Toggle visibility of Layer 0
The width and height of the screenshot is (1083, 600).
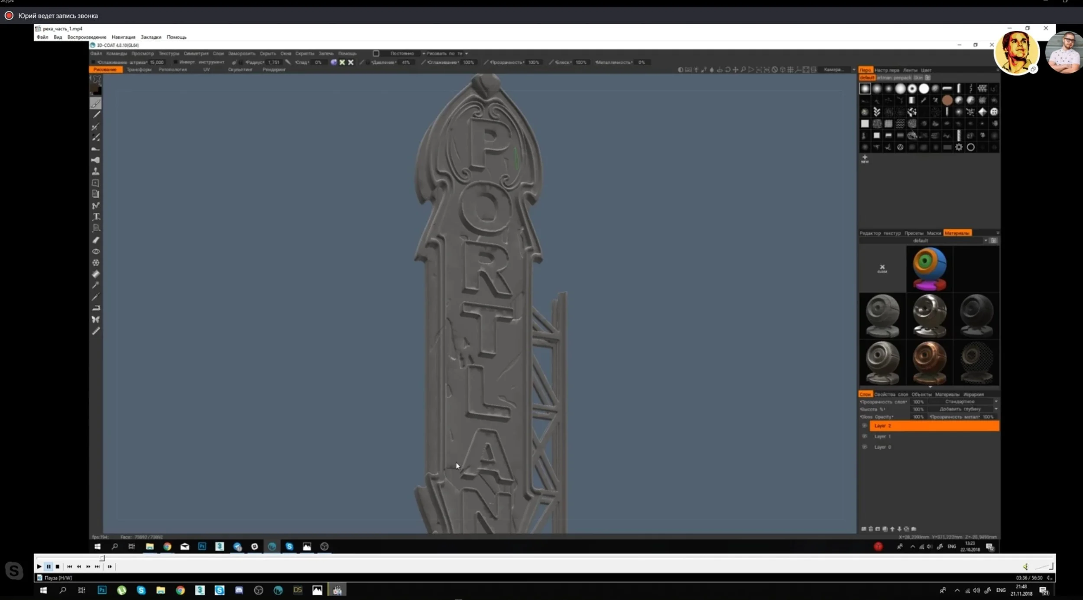[x=865, y=447]
